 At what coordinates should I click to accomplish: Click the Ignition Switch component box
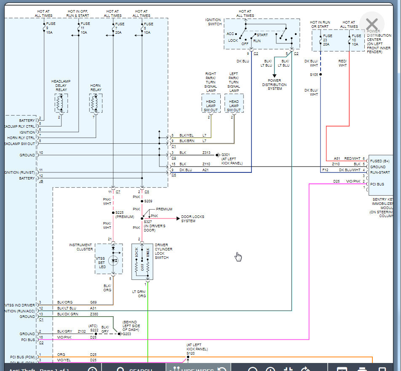pyautogui.click(x=262, y=34)
